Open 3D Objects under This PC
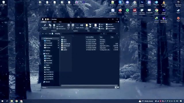This screenshot has height=103, width=184. click(48, 56)
